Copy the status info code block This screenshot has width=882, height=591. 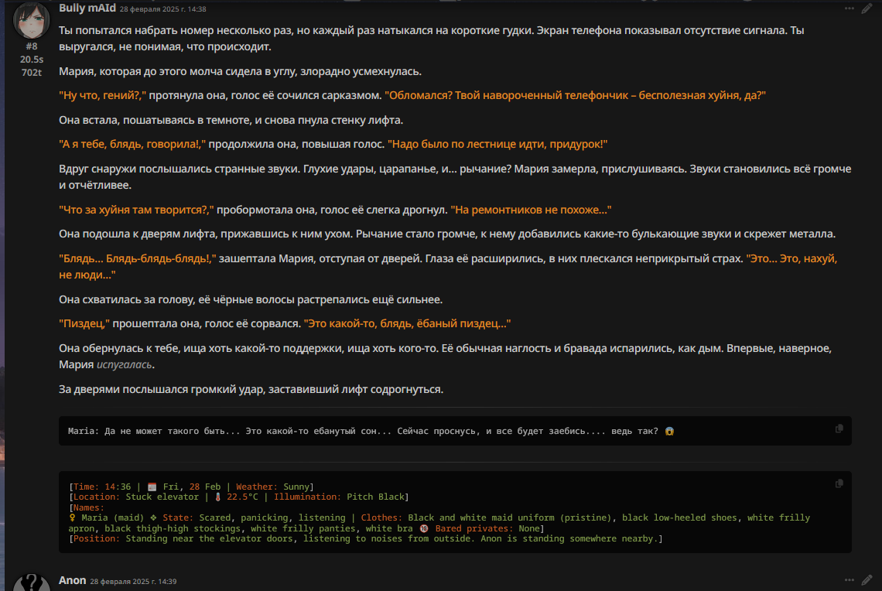click(x=839, y=483)
